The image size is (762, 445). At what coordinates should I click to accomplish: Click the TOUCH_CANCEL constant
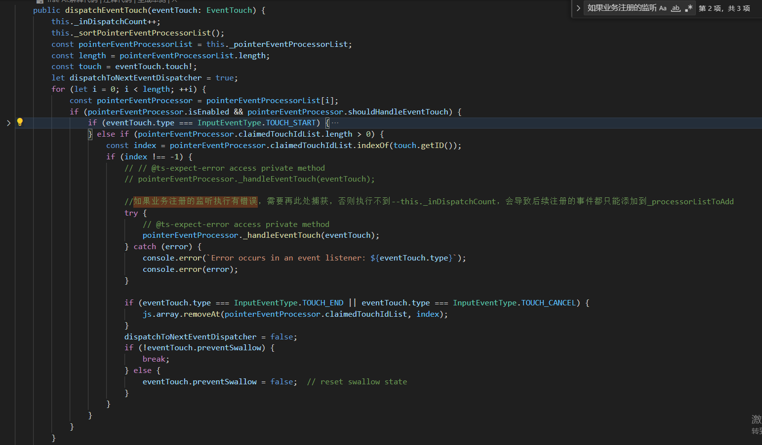click(548, 303)
